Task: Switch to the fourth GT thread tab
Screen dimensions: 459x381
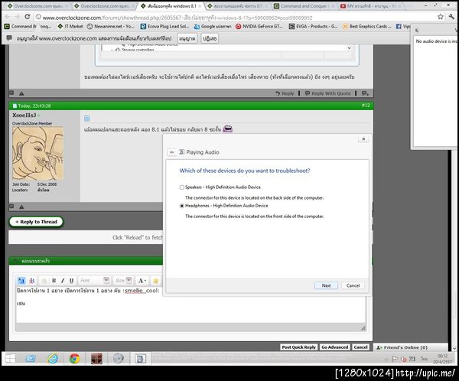Action: [x=237, y=6]
